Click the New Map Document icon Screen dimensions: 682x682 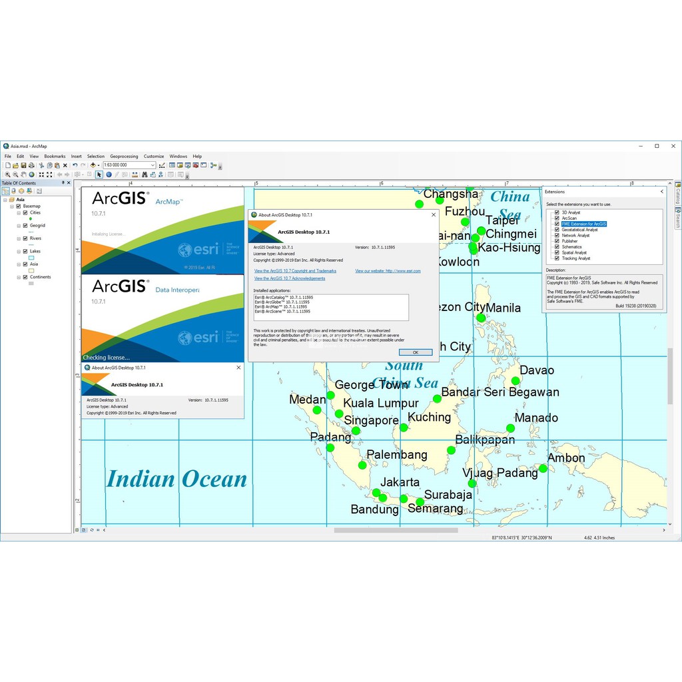coord(8,165)
